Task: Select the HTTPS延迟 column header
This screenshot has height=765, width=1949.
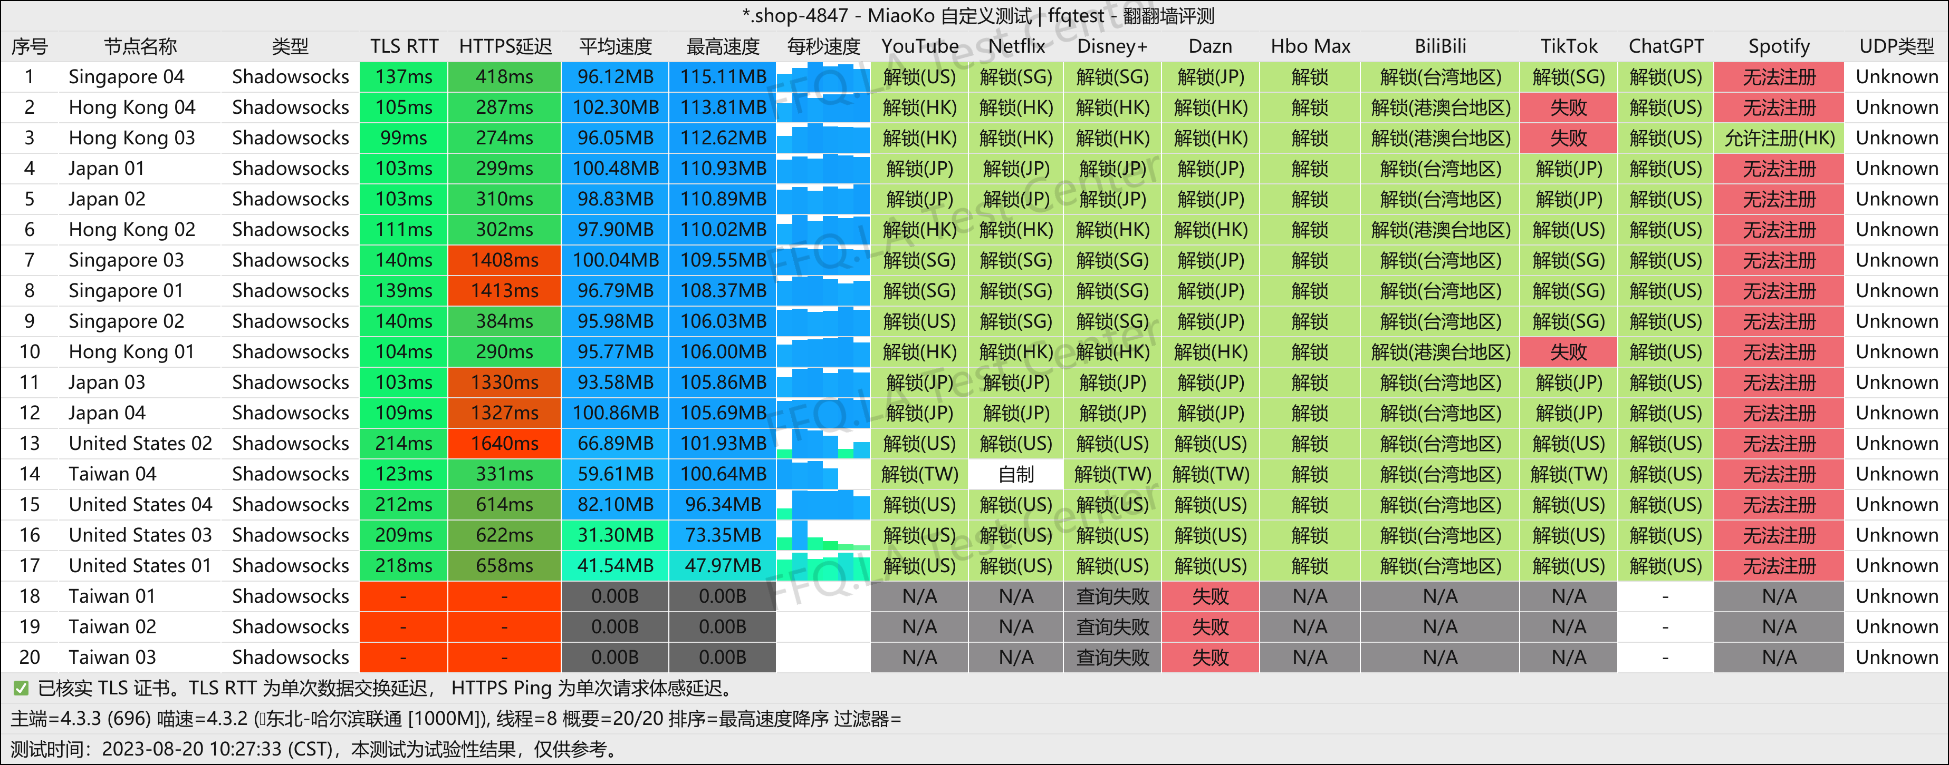Action: pos(505,46)
